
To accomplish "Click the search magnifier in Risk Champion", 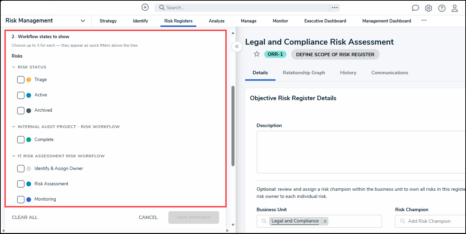I will (x=403, y=221).
